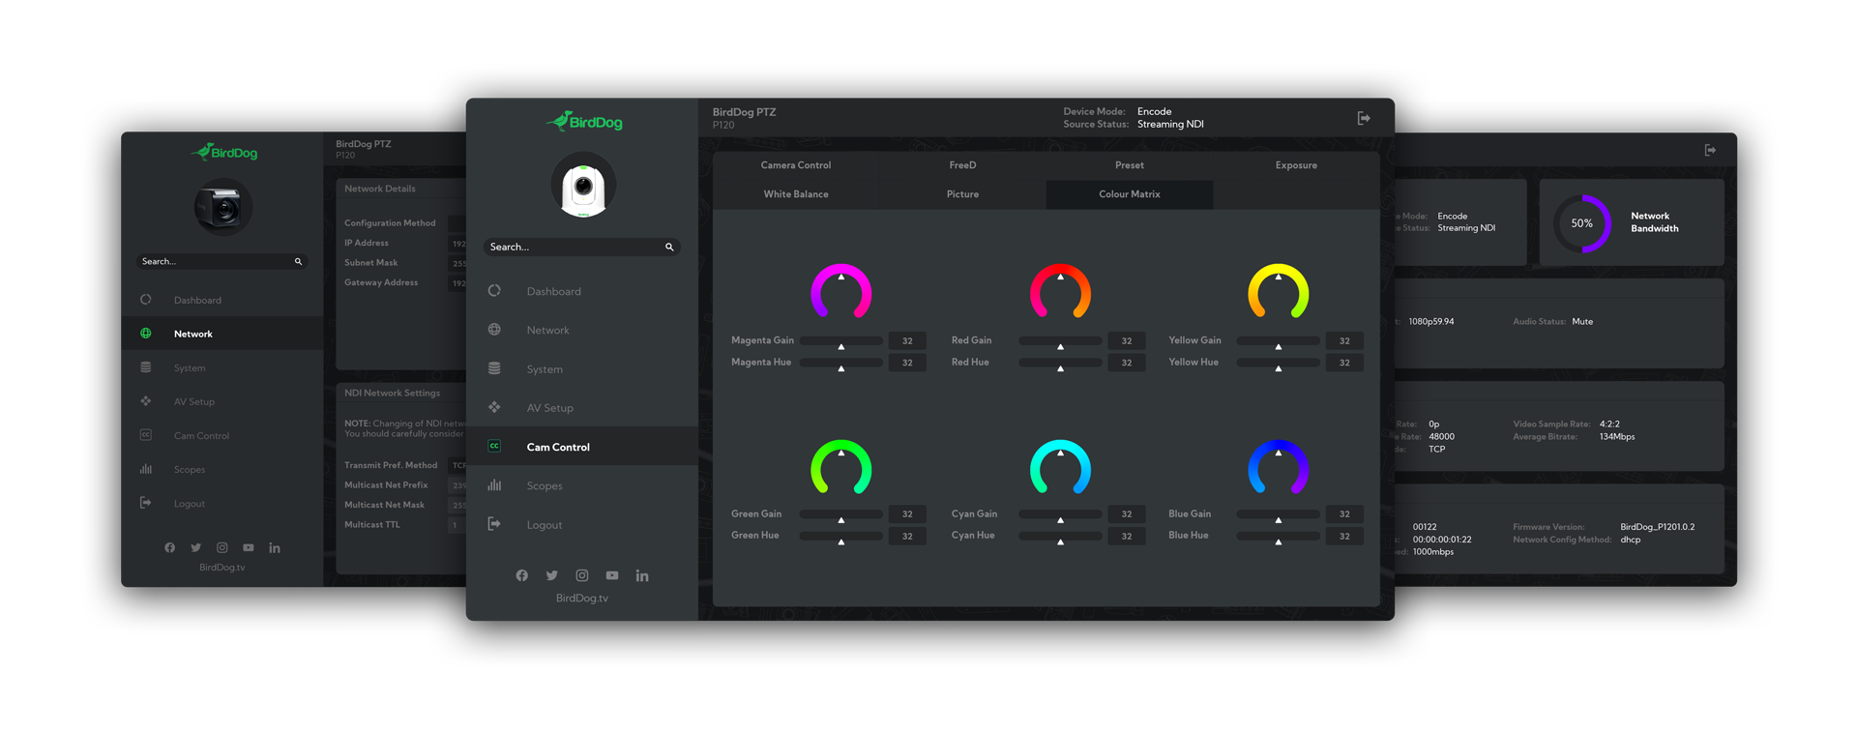This screenshot has height=732, width=1857.
Task: Click the Dashboard icon in center sidebar
Action: tap(494, 291)
